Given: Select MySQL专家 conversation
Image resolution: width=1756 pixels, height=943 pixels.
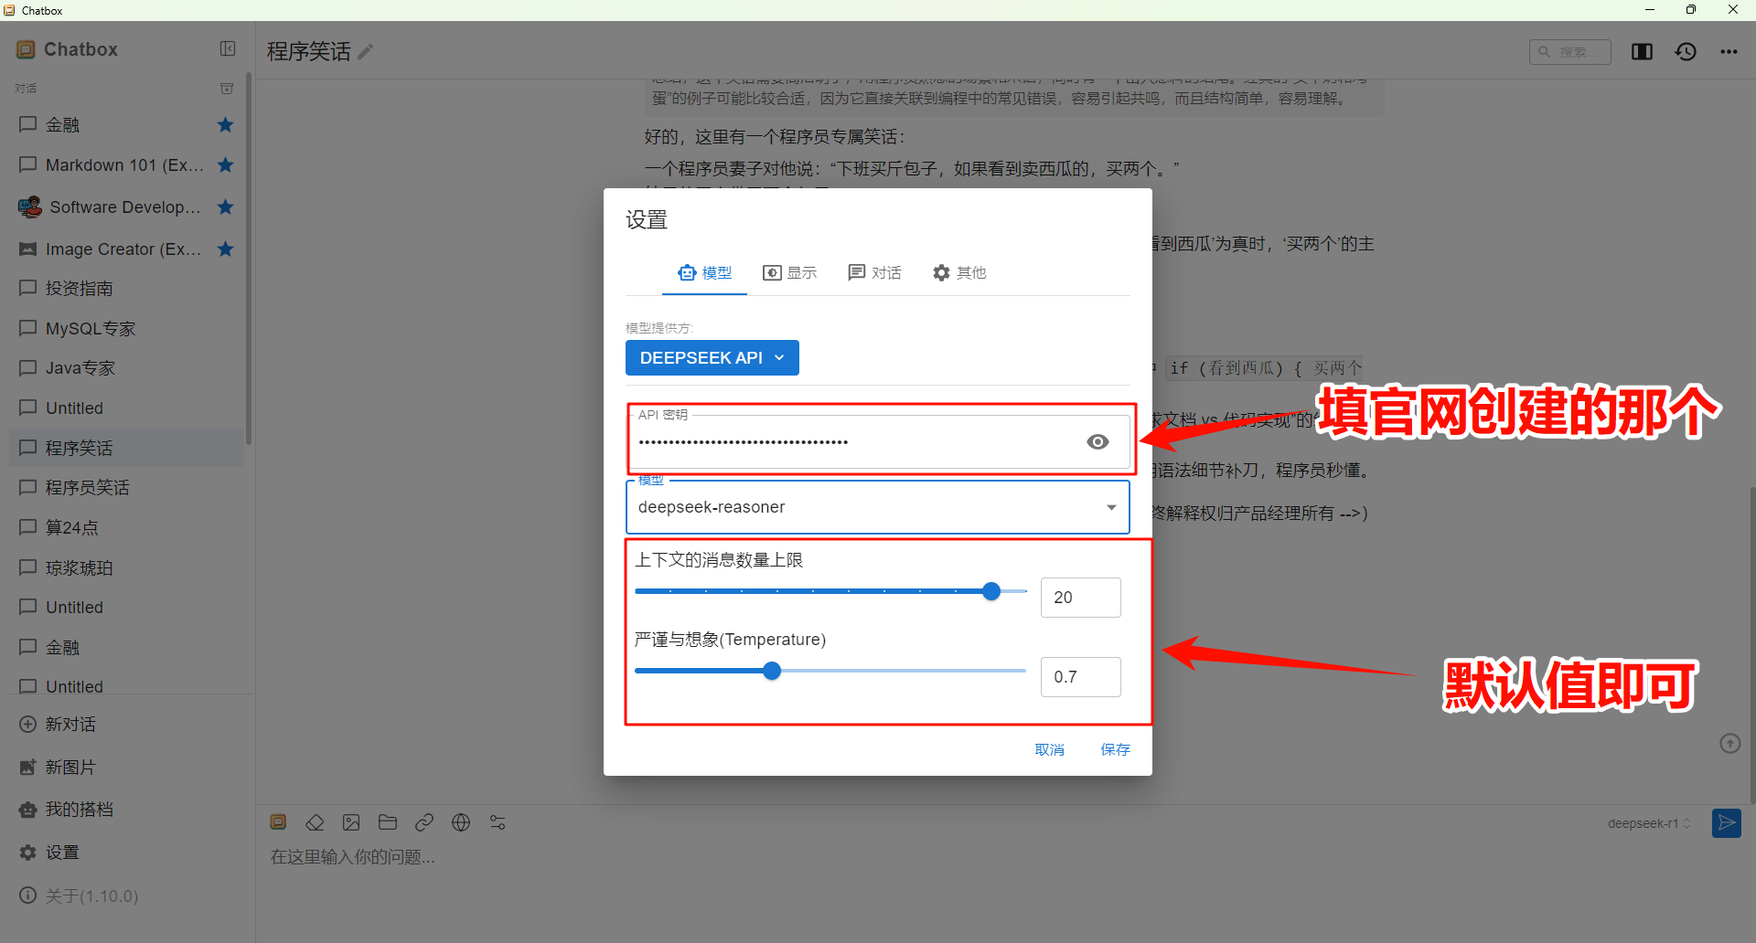Looking at the screenshot, I should coord(126,329).
